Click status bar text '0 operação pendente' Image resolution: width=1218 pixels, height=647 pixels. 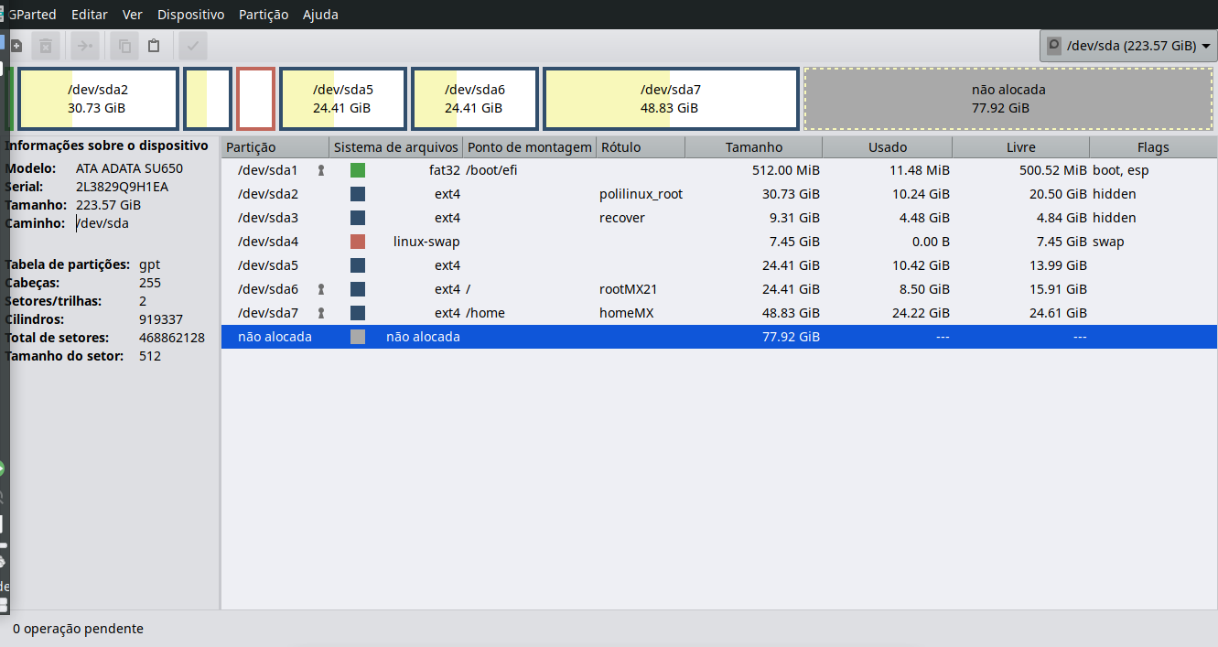click(x=78, y=629)
